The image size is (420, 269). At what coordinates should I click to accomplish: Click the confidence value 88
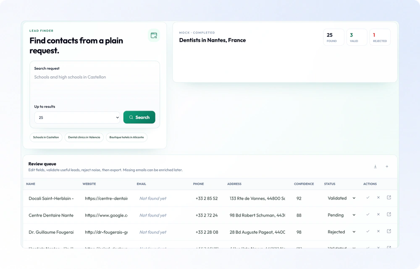pos(299,215)
